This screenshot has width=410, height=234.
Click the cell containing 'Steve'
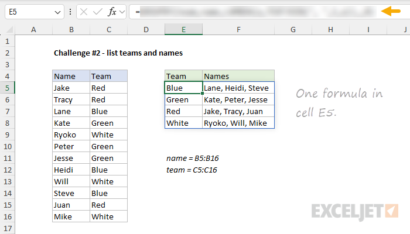pyautogui.click(x=71, y=193)
